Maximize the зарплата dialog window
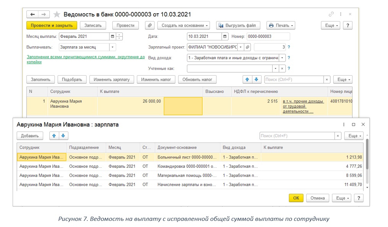Viewport: 388px width, 227px height. click(354, 124)
